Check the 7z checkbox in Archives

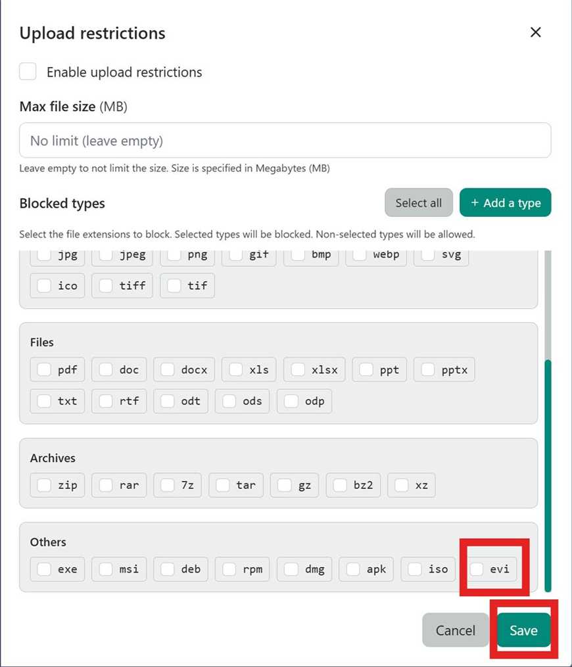pyautogui.click(x=166, y=485)
